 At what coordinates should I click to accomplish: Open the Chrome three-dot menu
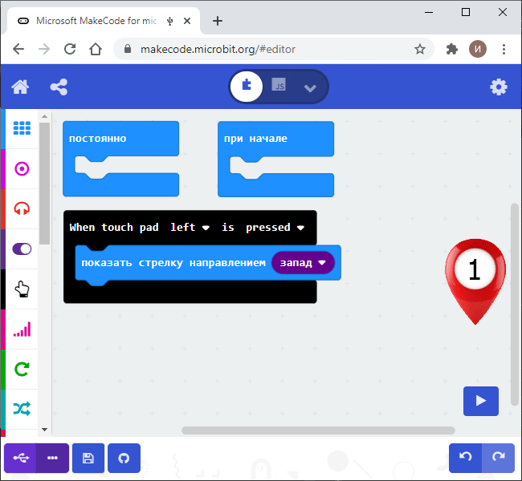pos(504,49)
